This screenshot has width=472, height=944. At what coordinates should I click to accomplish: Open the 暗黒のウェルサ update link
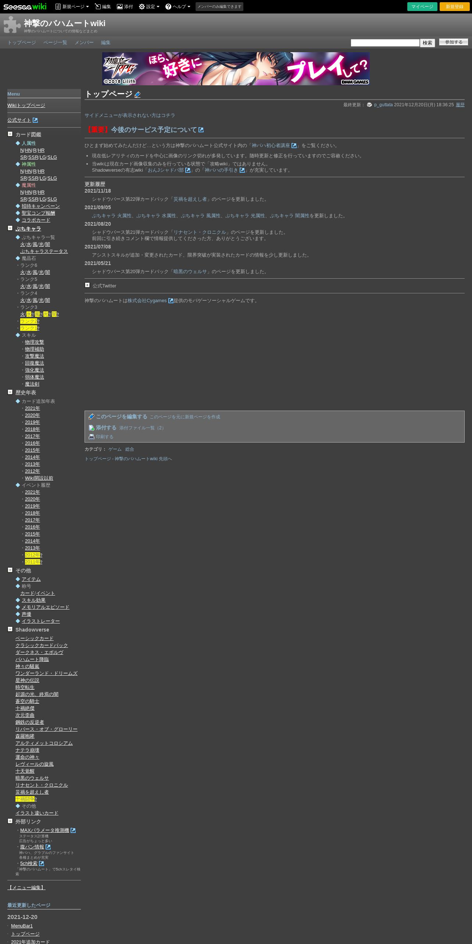pyautogui.click(x=190, y=272)
